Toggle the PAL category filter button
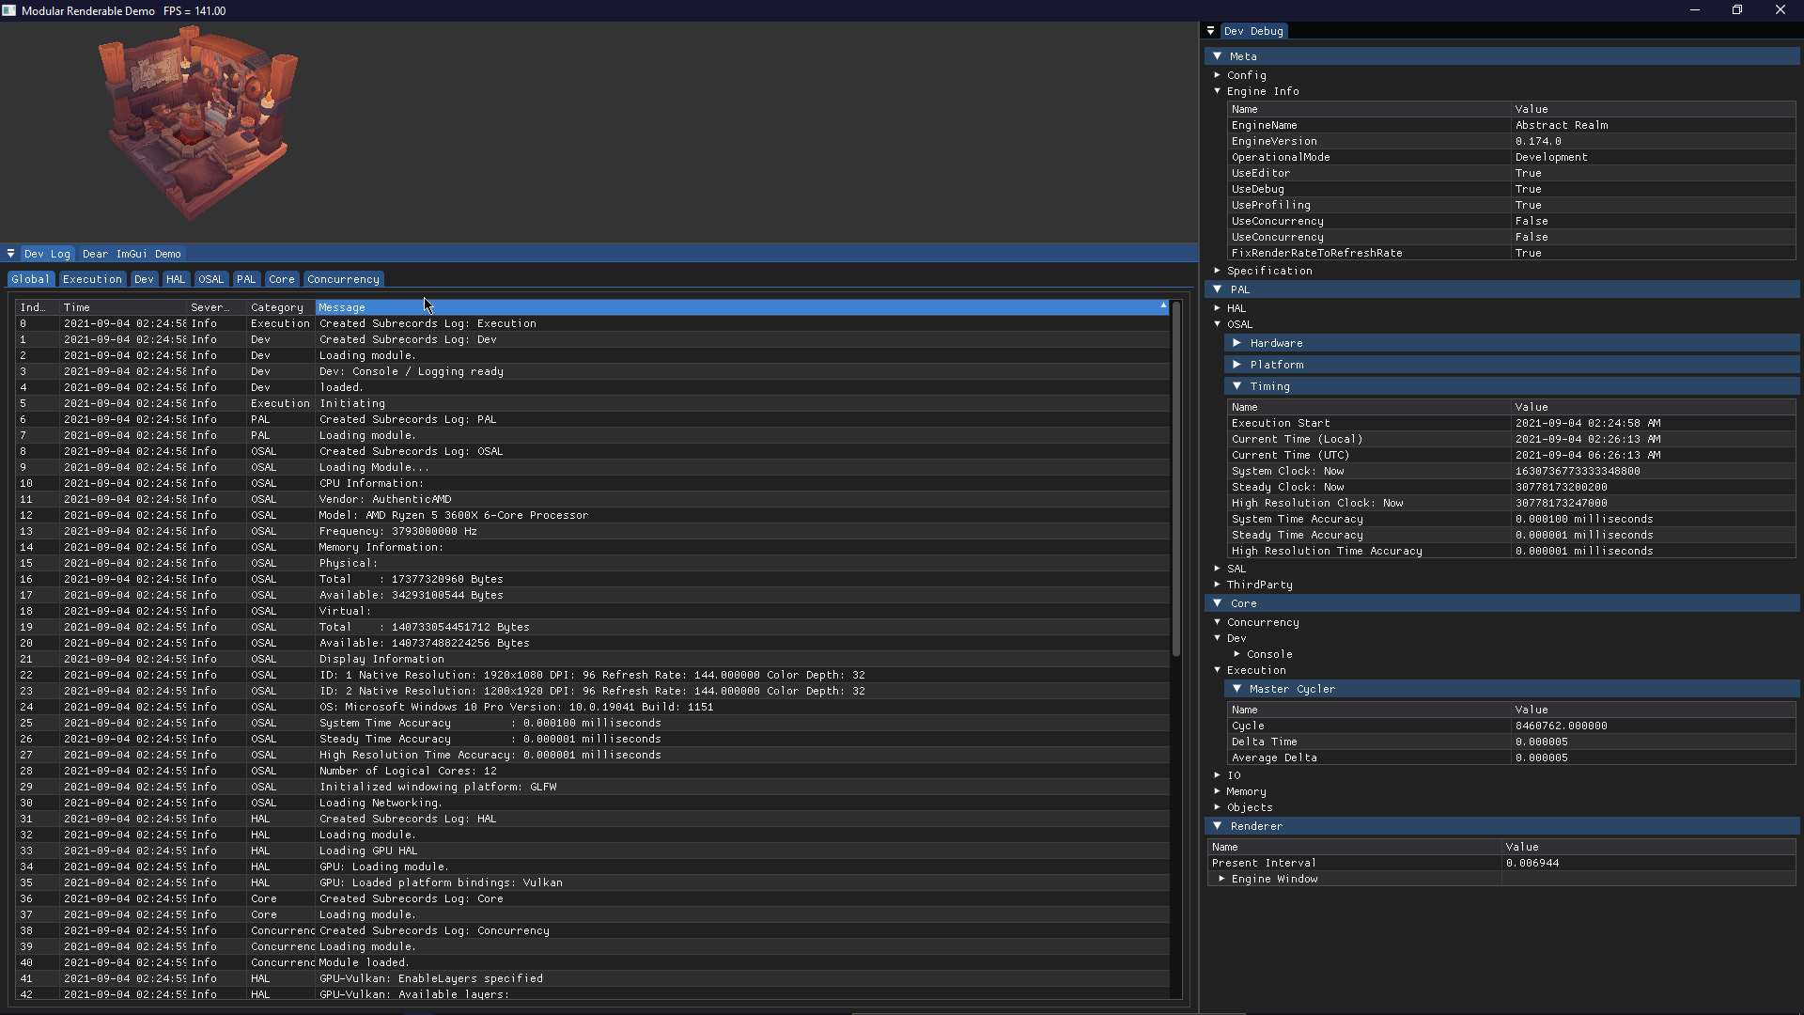Image resolution: width=1804 pixels, height=1015 pixels. [x=246, y=279]
